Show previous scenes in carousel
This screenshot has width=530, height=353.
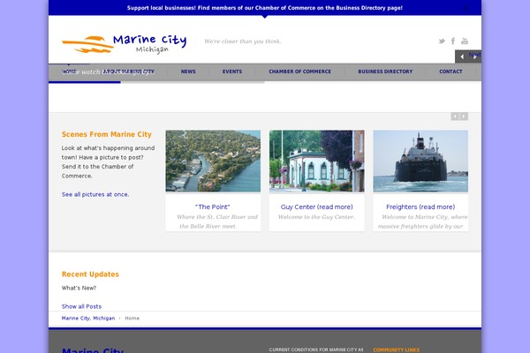455,116
